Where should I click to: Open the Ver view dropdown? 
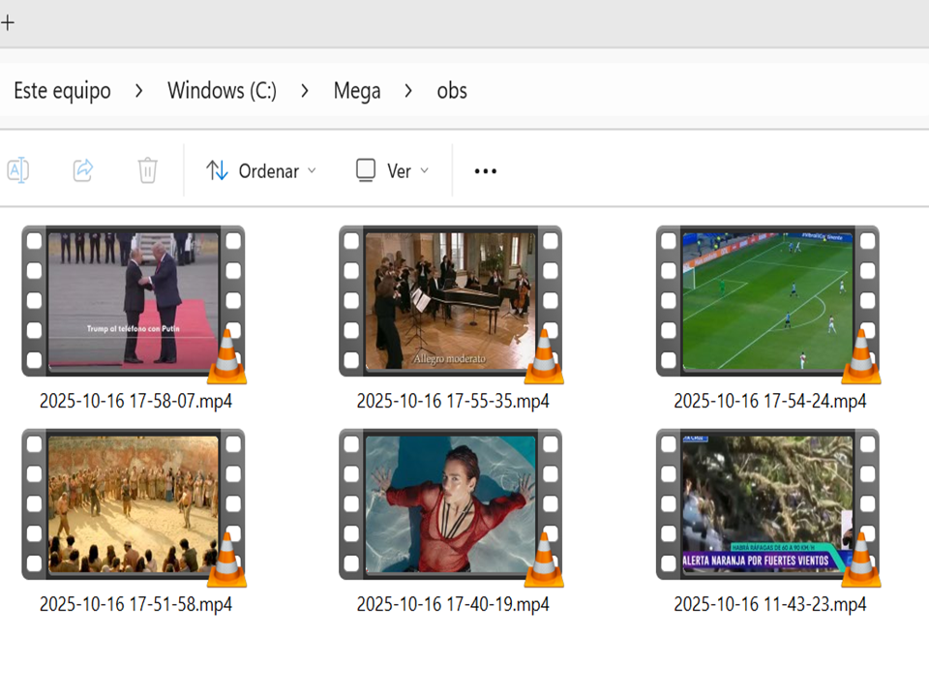tap(392, 171)
